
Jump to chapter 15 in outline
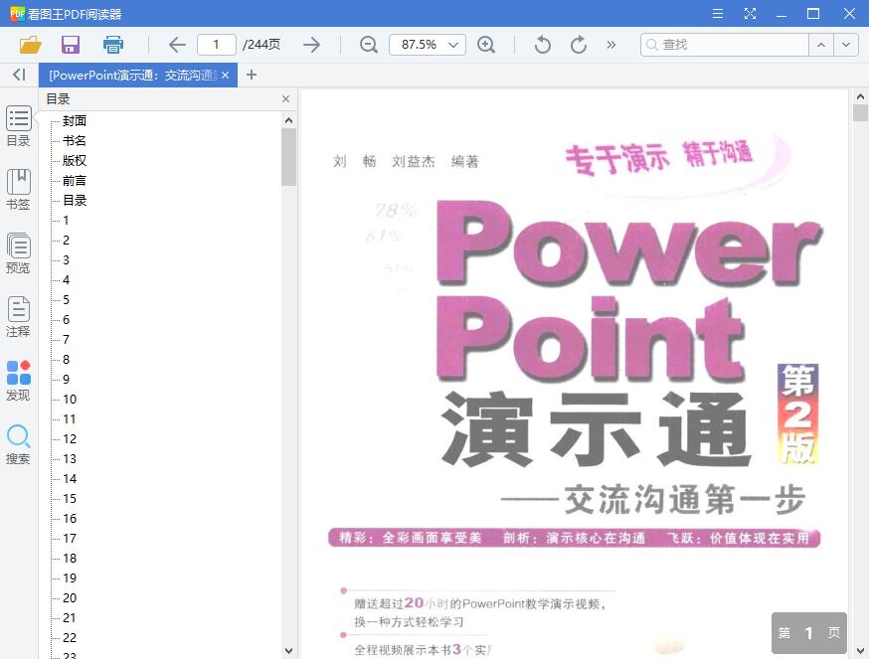coord(70,498)
